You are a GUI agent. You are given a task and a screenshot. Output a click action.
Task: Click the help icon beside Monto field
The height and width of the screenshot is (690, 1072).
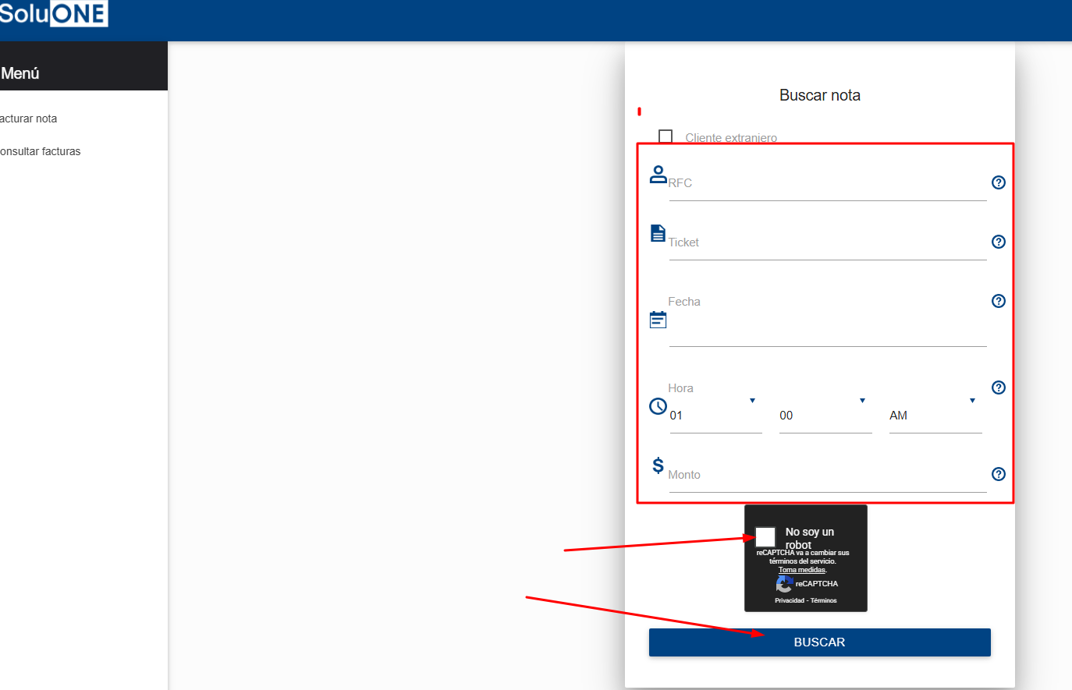click(x=998, y=474)
